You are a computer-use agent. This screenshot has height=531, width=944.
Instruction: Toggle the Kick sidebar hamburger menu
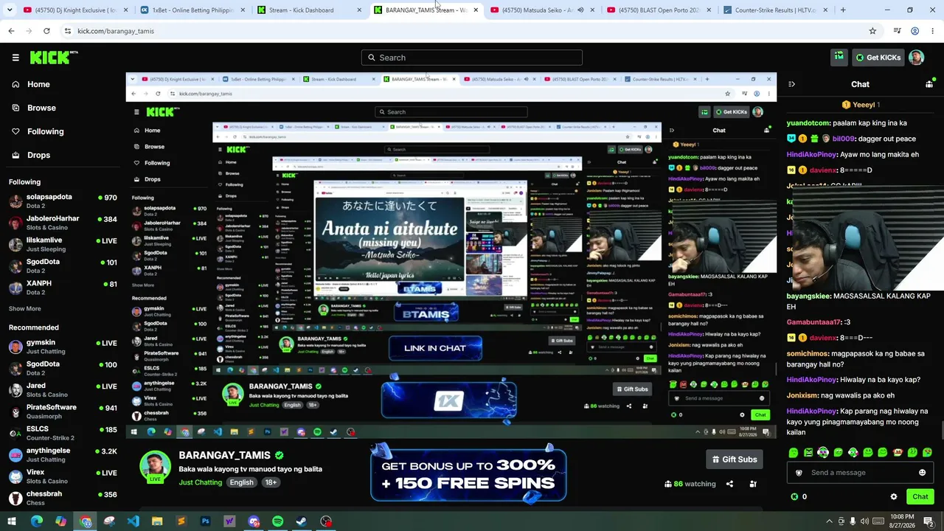pos(15,58)
